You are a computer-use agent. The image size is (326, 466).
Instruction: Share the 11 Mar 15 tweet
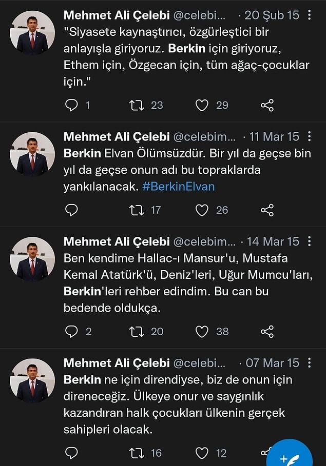(267, 210)
